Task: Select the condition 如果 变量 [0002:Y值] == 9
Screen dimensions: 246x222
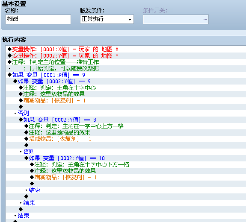Action: [52, 82]
